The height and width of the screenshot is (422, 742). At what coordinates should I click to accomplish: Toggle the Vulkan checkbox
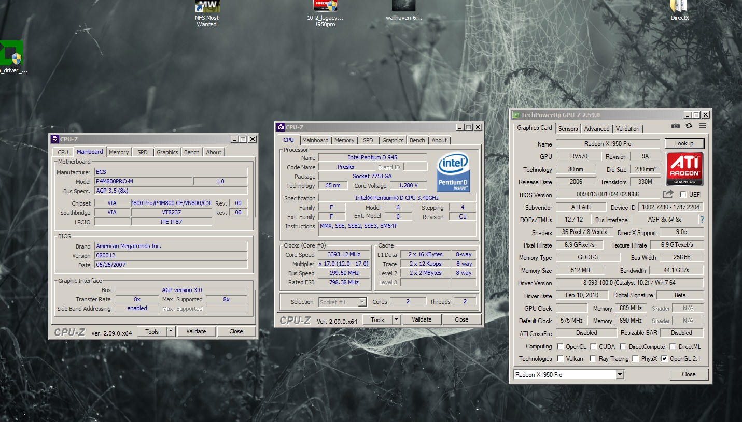560,359
